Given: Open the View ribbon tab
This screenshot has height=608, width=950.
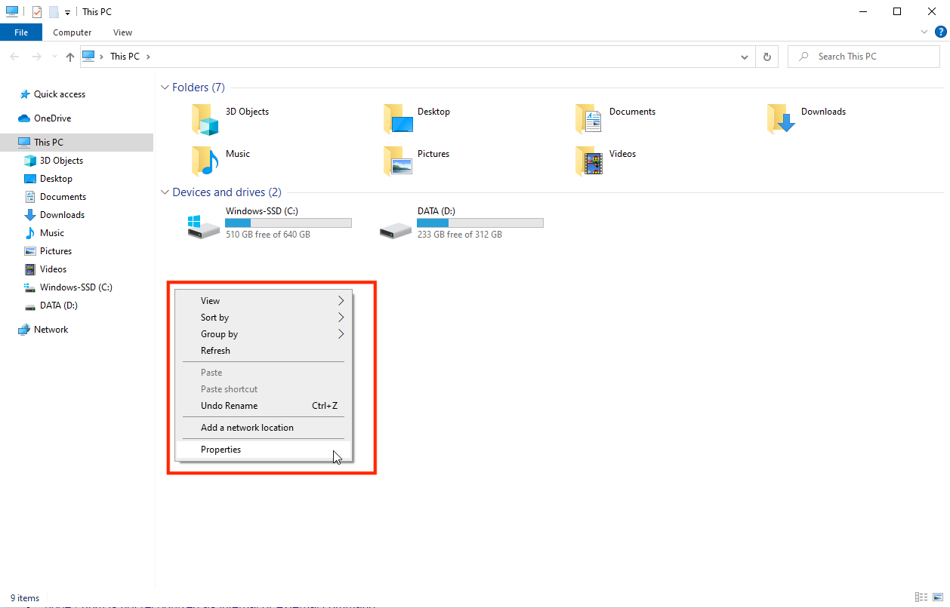Looking at the screenshot, I should 122,32.
